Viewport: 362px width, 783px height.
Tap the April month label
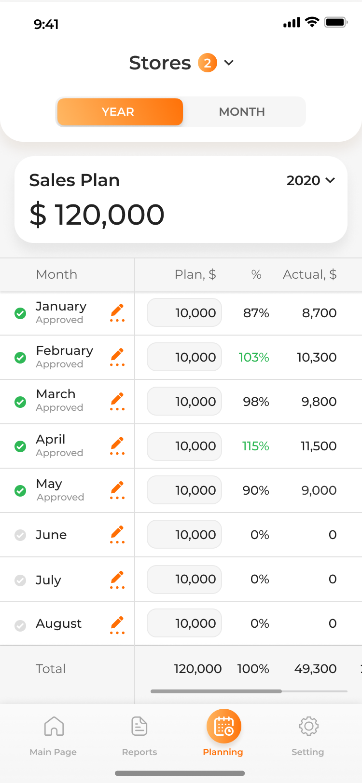point(51,439)
